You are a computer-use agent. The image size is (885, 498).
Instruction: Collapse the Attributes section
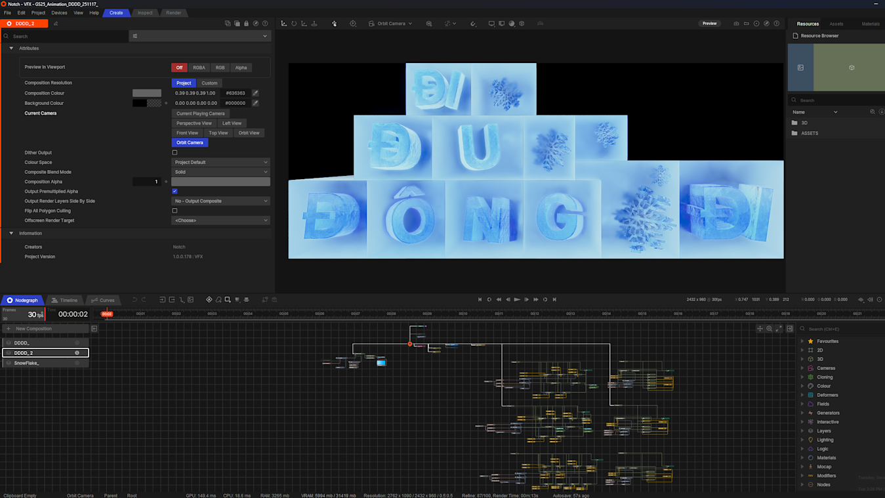click(x=11, y=49)
